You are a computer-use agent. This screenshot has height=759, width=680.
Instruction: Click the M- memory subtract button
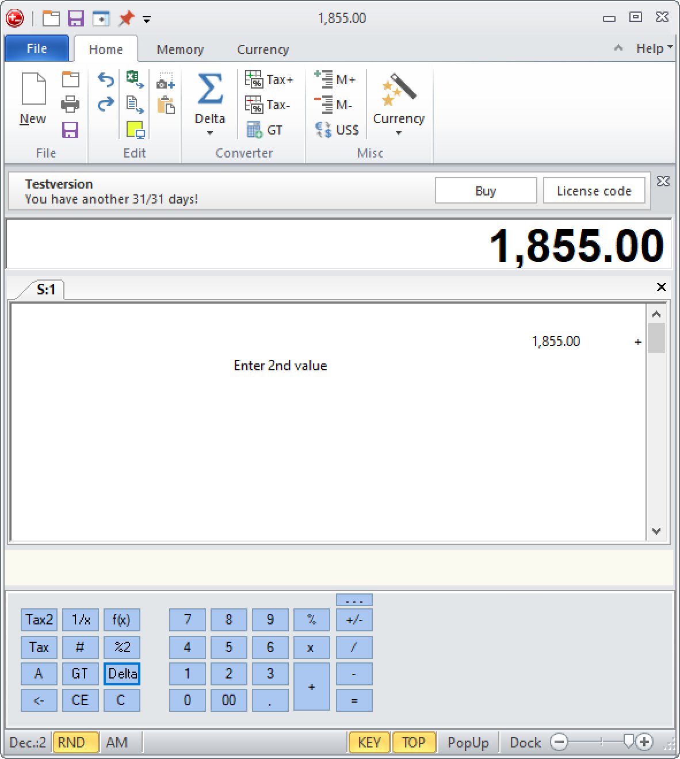pyautogui.click(x=334, y=105)
